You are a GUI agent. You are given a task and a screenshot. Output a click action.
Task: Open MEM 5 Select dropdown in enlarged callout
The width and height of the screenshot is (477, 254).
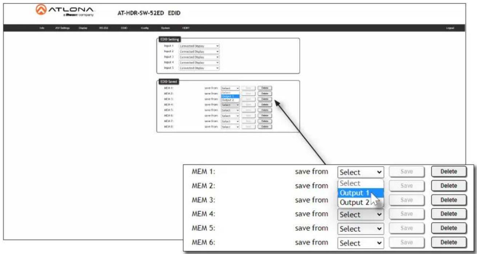[360, 229]
